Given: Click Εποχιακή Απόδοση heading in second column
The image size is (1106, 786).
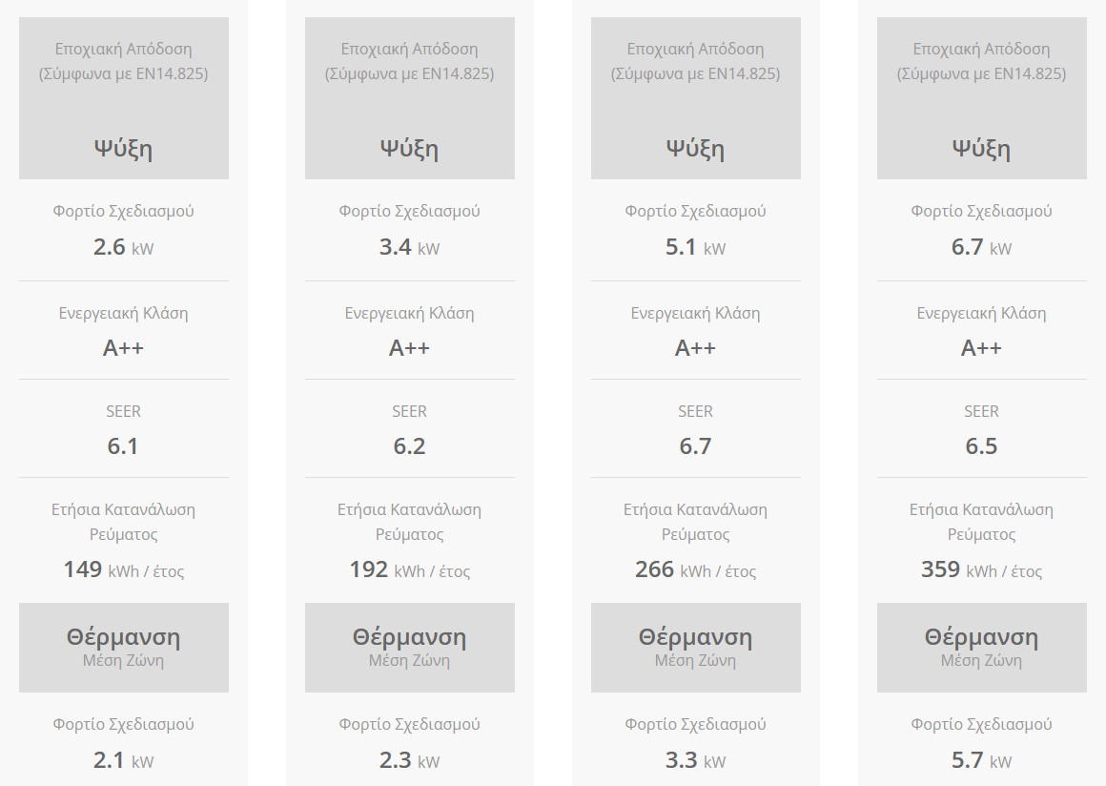Looking at the screenshot, I should point(409,49).
